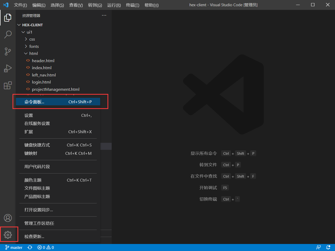Open the Source Control view

pos(8,52)
